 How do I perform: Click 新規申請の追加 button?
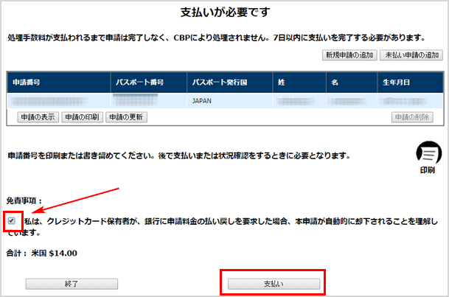(349, 55)
